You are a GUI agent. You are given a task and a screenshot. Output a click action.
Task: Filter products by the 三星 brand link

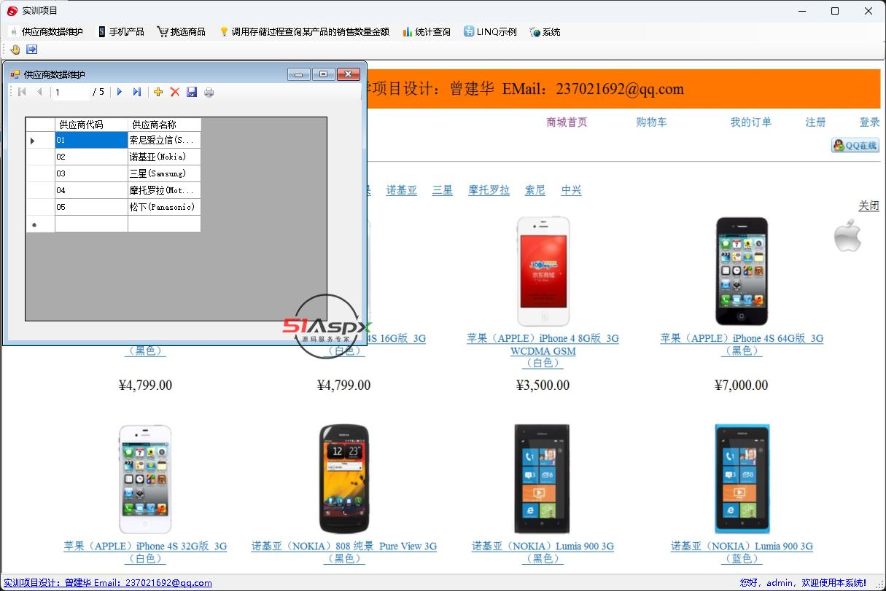coord(443,190)
